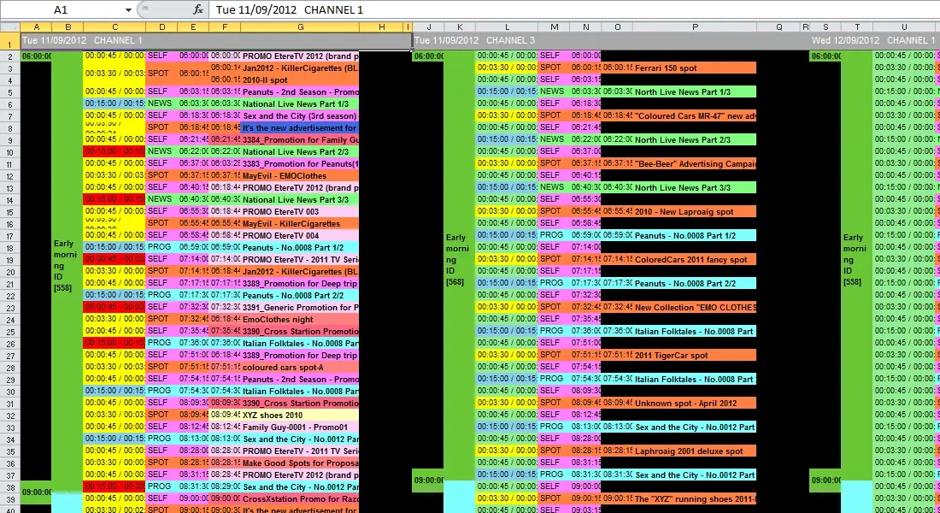Select the row 1 header
The width and height of the screenshot is (940, 513).
9,42
